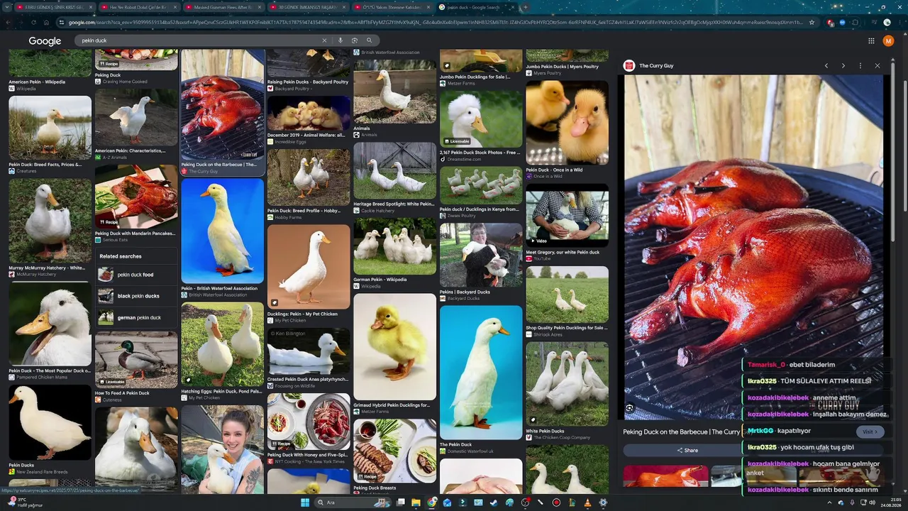The height and width of the screenshot is (511, 908).
Task: Open 'Meet Gregory, our white Pekin duck' video thumbnail
Action: click(x=567, y=215)
